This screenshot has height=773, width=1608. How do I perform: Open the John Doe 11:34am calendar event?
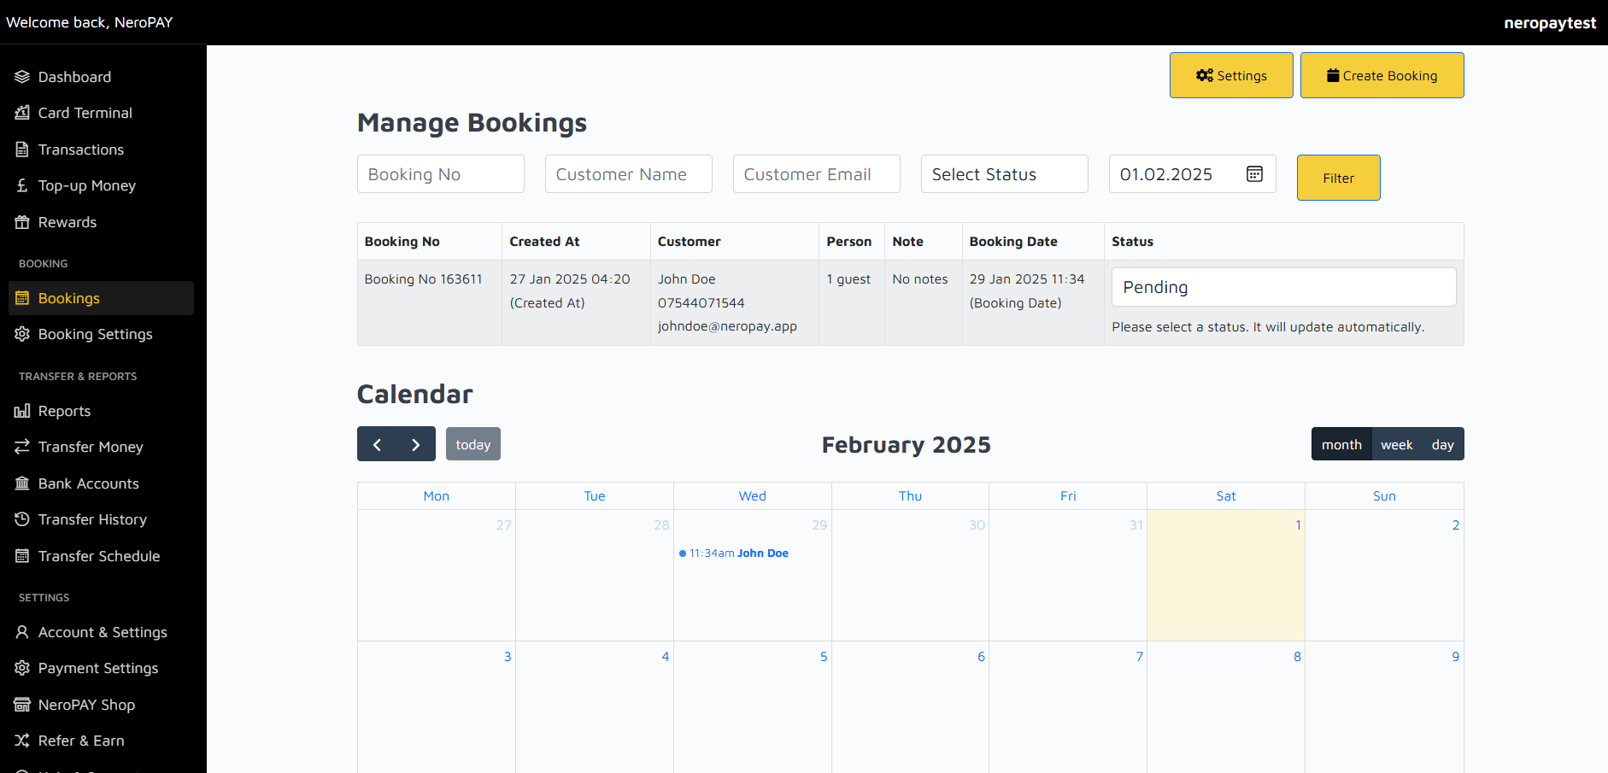pyautogui.click(x=739, y=553)
